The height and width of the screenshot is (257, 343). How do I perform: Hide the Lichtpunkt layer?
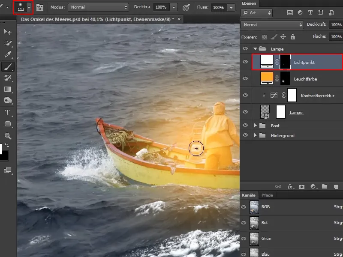coord(245,62)
